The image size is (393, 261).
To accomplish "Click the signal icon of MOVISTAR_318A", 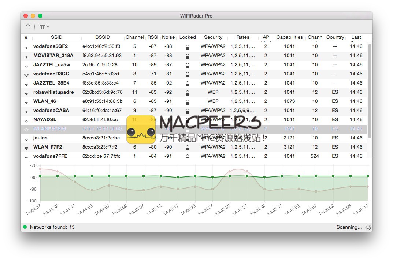I will point(26,57).
